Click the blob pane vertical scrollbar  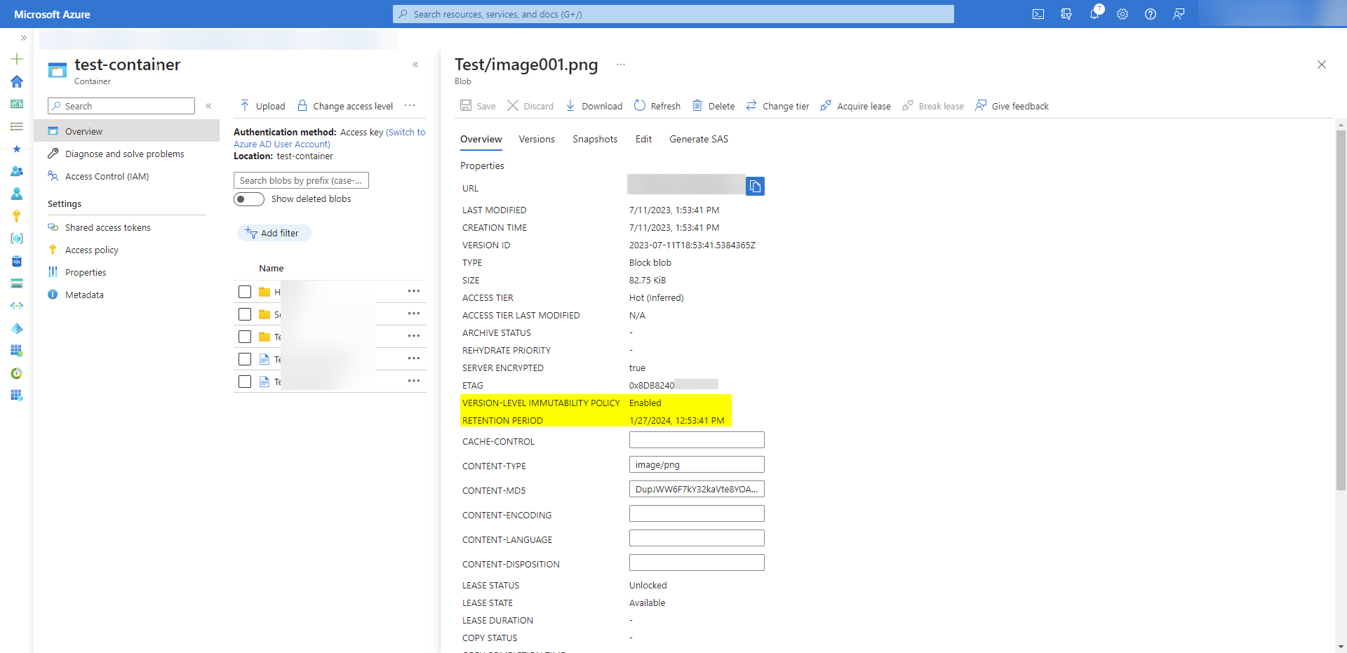pos(1341,309)
